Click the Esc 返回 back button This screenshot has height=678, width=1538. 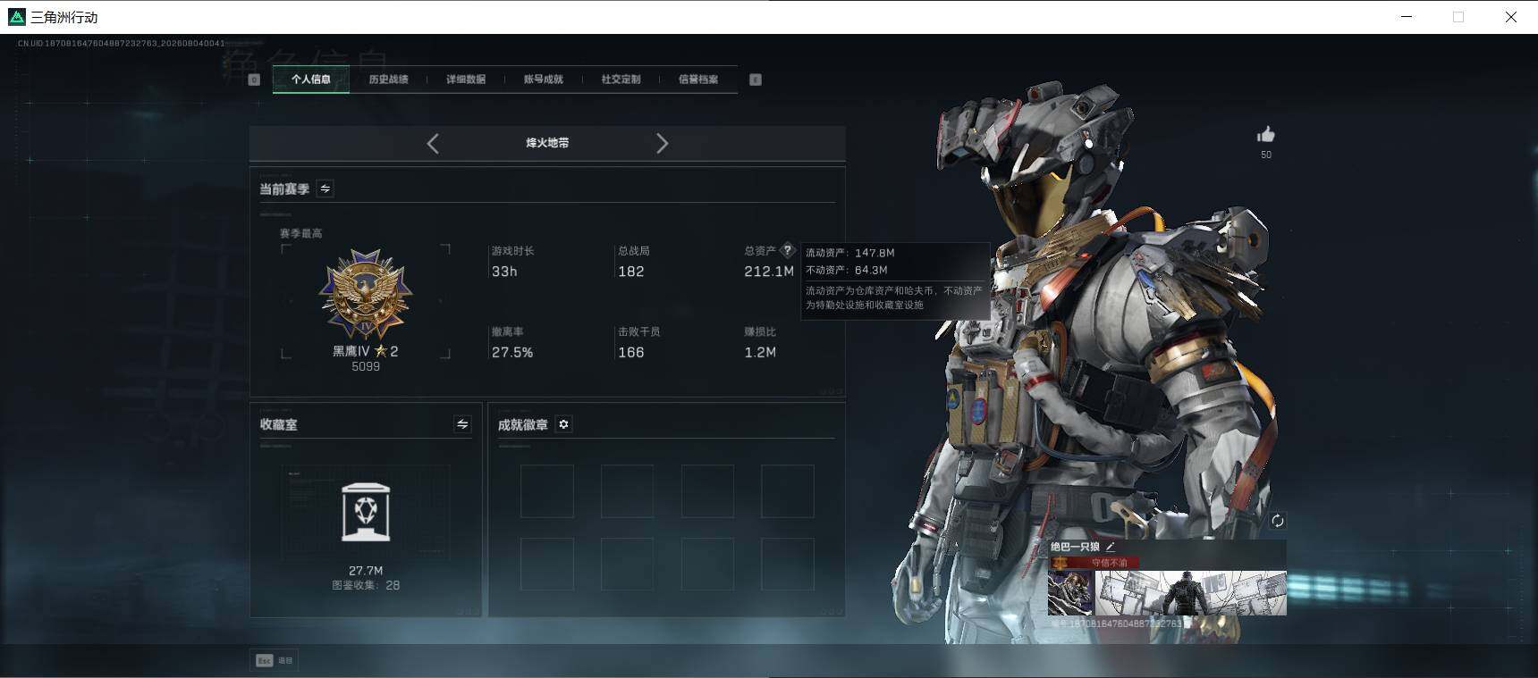coord(275,660)
